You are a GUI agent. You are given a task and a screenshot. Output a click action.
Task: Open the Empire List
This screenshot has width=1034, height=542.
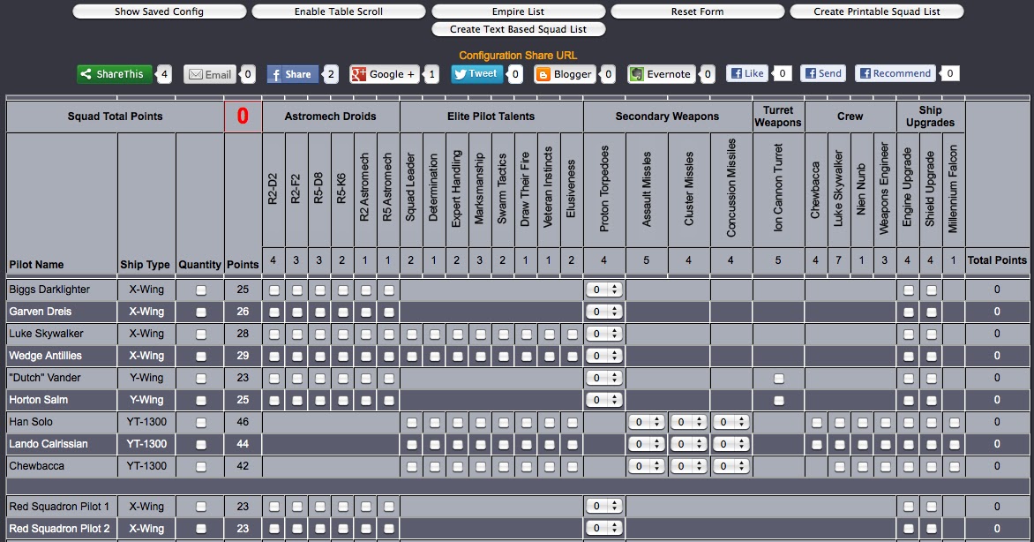pyautogui.click(x=518, y=11)
